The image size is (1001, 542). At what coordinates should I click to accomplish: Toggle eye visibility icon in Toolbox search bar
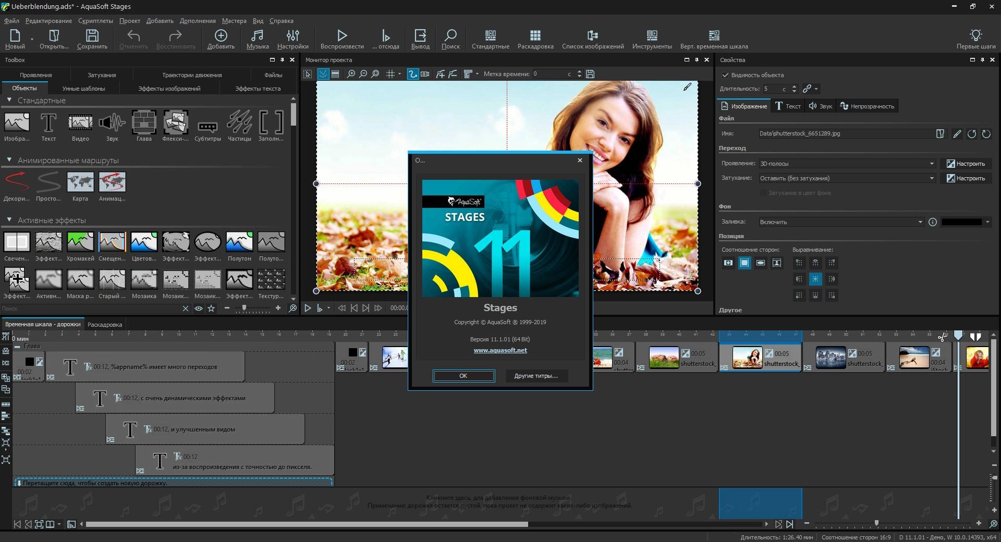click(x=199, y=309)
